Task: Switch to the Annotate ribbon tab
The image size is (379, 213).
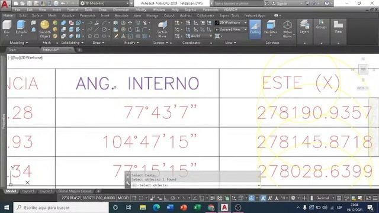Action: (121, 15)
